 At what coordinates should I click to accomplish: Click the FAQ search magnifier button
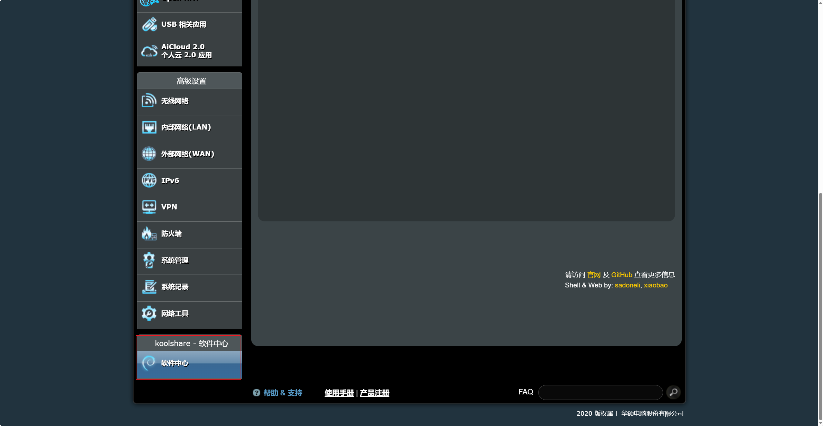[673, 392]
